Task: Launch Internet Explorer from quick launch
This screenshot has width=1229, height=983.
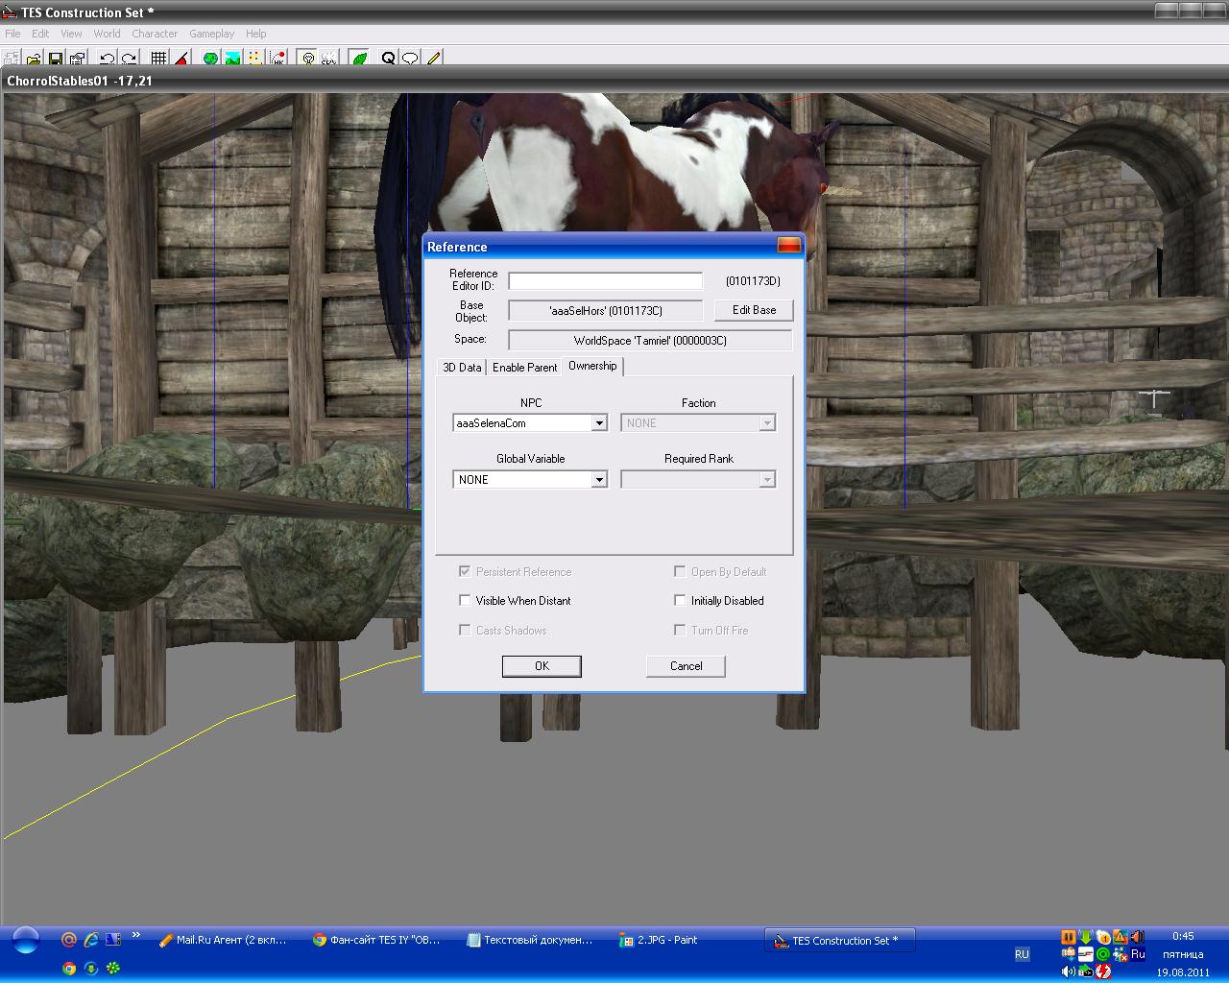Action: click(91, 940)
